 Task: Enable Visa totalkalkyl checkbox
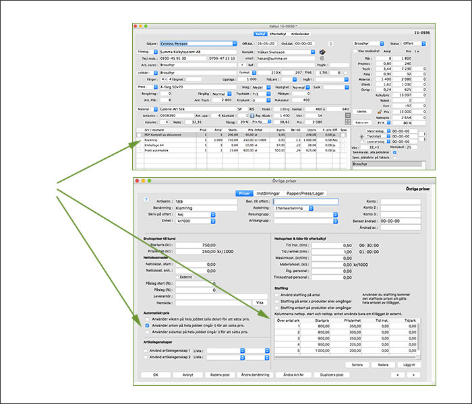tap(355, 51)
